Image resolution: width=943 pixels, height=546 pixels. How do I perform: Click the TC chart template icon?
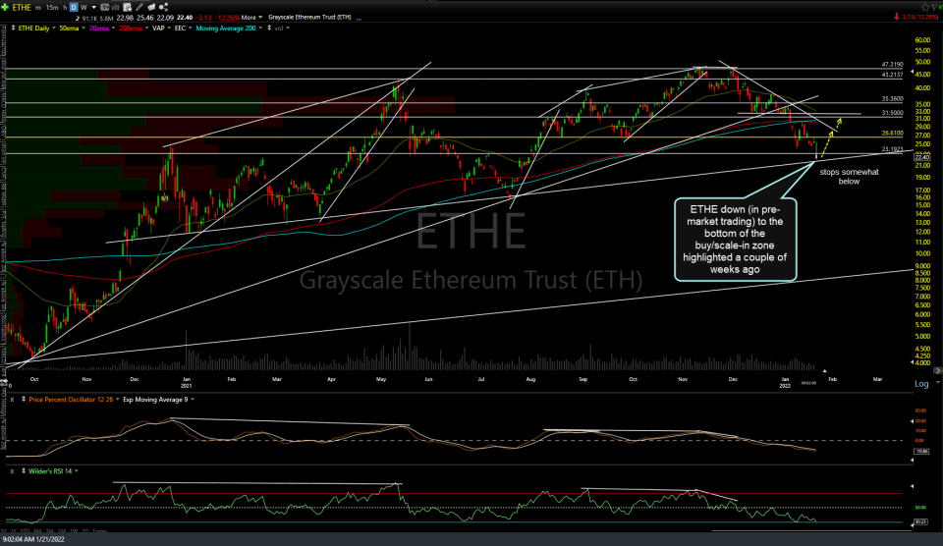(x=105, y=7)
